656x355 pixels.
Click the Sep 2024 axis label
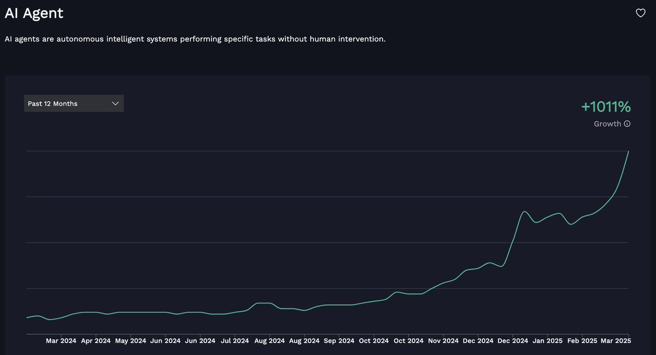(339, 341)
